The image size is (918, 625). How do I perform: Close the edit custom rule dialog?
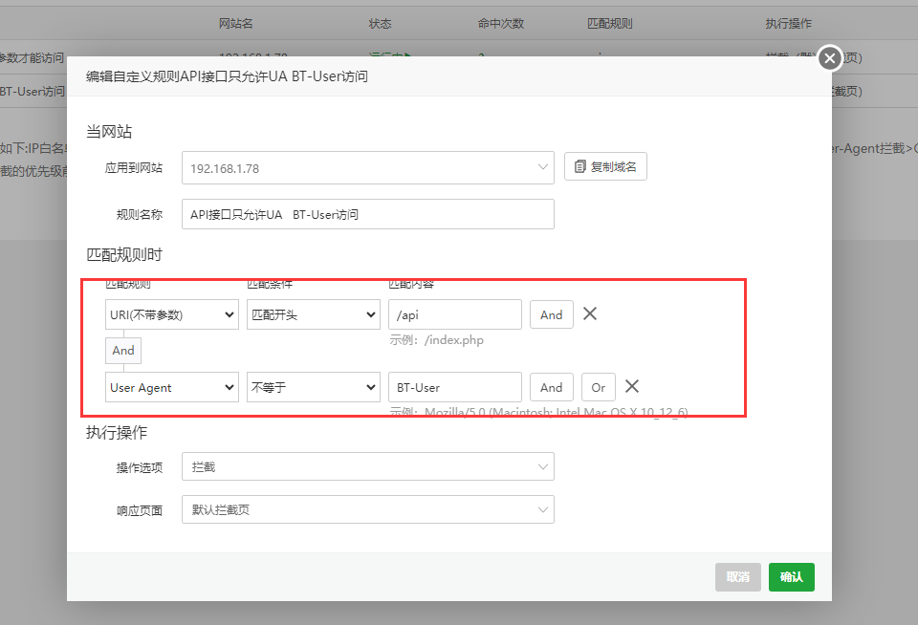click(x=830, y=58)
